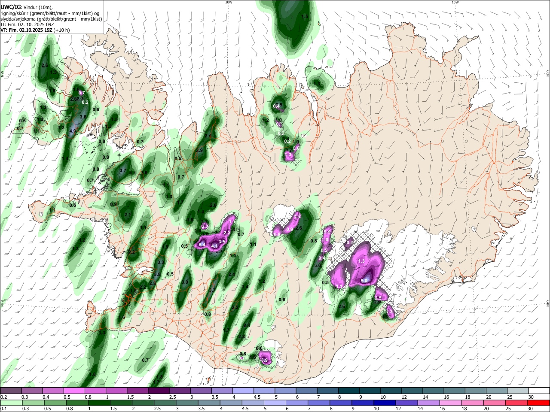Click the 4.9 precipitation value in the Westfjords
Image resolution: width=550 pixels, height=412 pixels.
click(x=73, y=131)
